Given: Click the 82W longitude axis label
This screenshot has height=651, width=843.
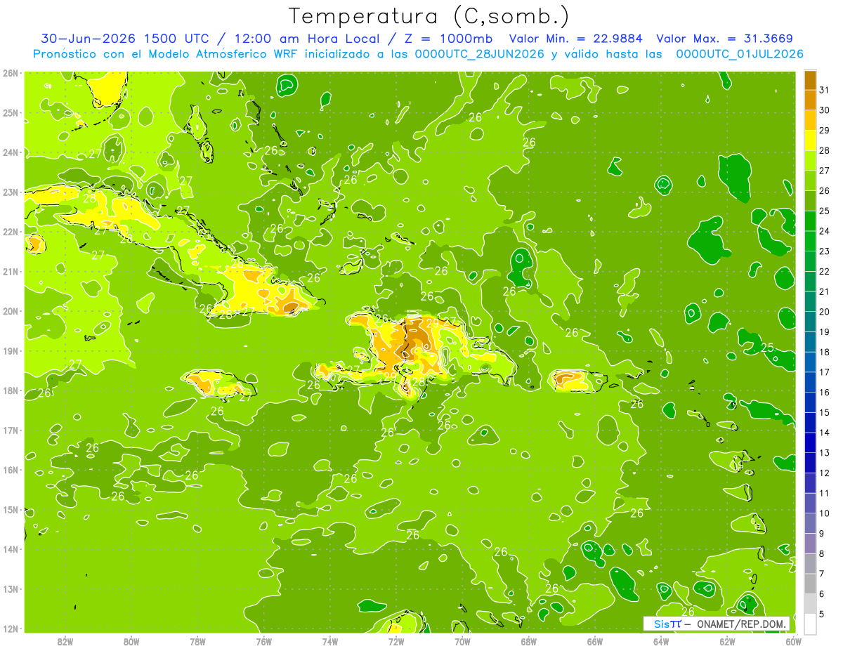Looking at the screenshot, I should pos(65,641).
